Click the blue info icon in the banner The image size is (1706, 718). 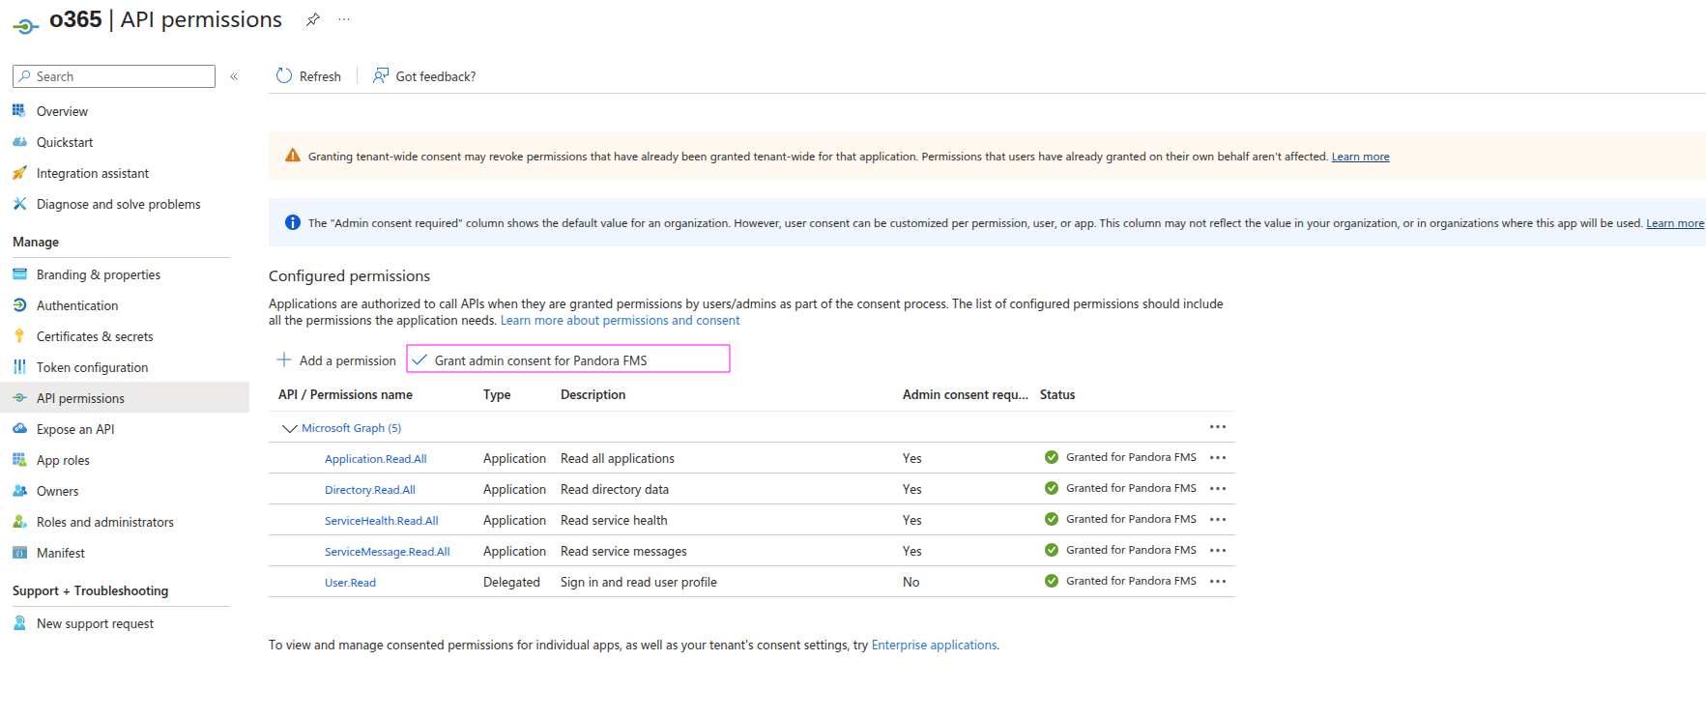coord(293,222)
